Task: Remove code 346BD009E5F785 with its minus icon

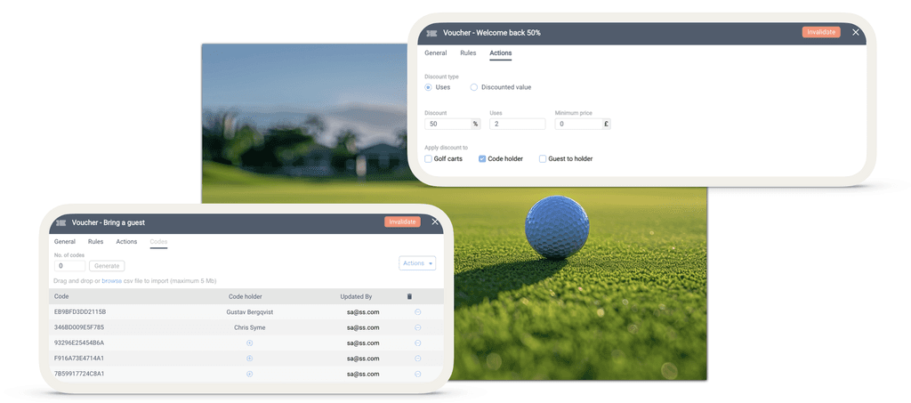Action: 418,327
